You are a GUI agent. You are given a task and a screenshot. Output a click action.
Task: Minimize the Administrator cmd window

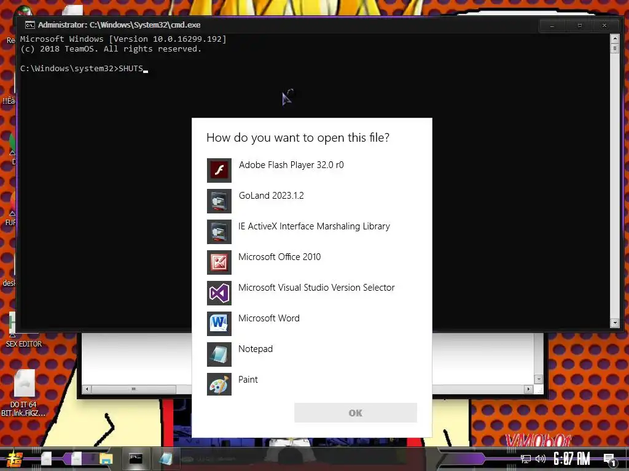(x=552, y=26)
